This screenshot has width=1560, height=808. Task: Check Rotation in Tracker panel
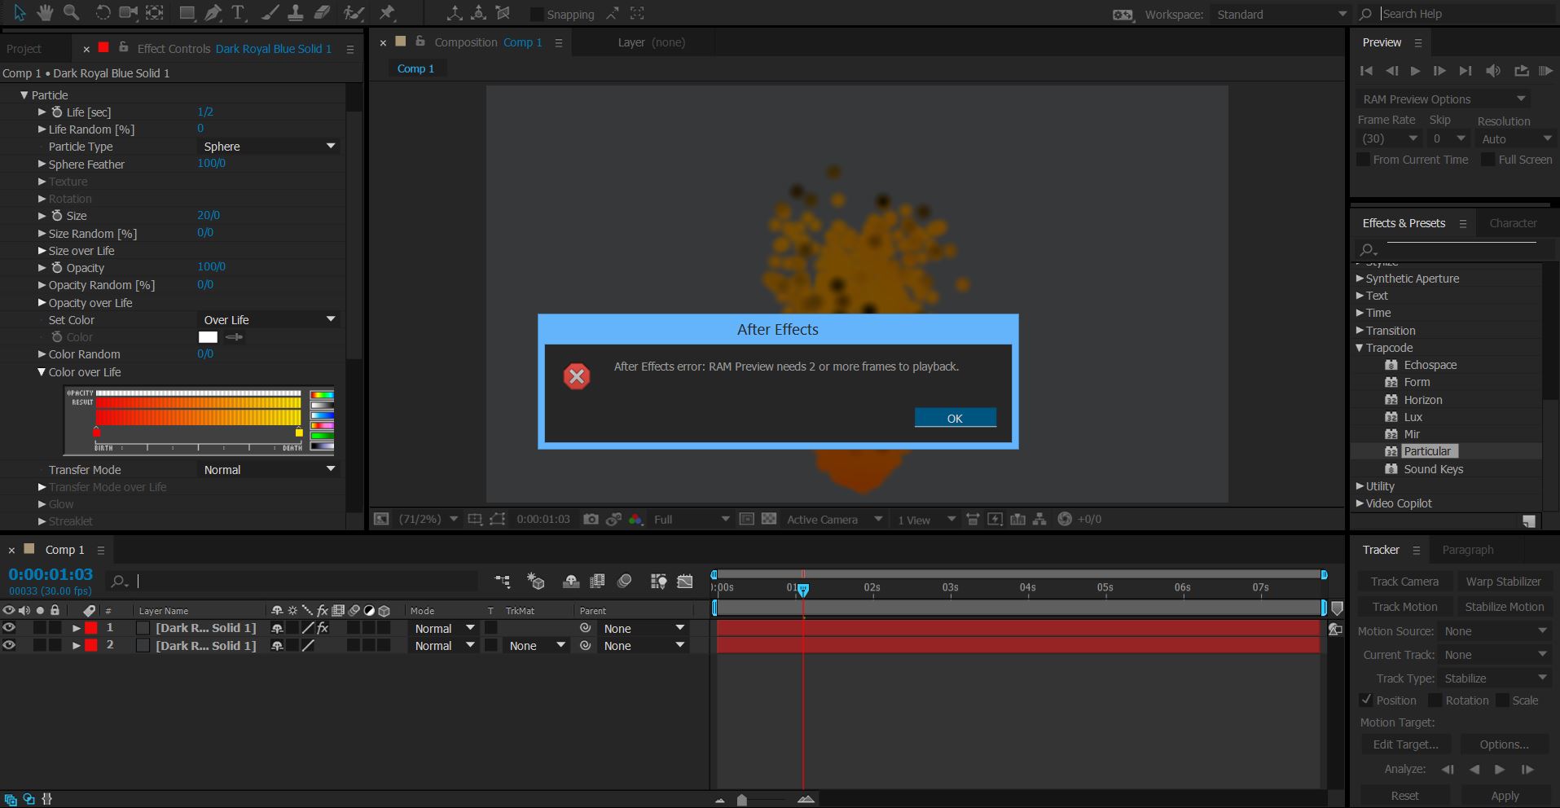tap(1435, 700)
